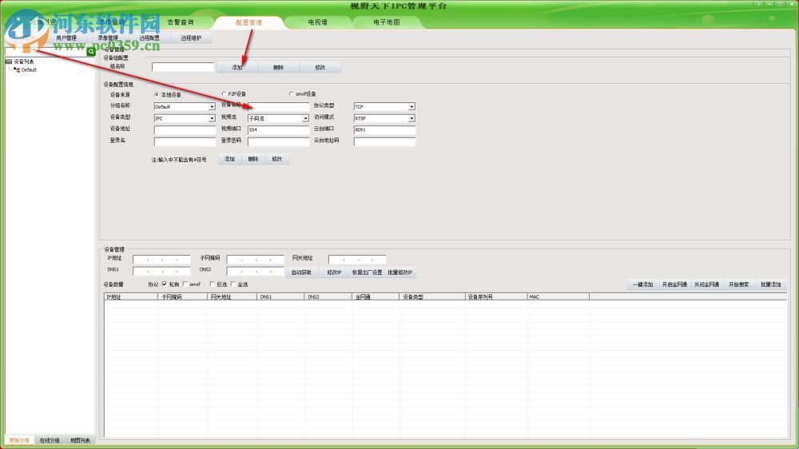The image size is (799, 449).
Task: Click the green search magnifier icon
Action: point(91,51)
